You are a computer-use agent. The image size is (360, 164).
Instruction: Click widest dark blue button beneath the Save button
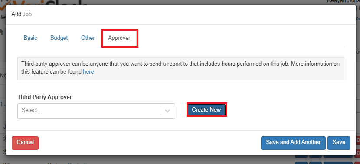[x=338, y=157]
